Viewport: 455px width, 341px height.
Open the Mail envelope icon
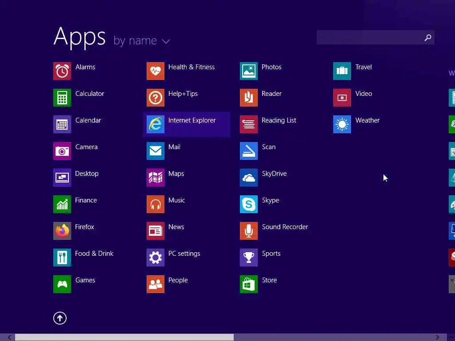point(156,151)
